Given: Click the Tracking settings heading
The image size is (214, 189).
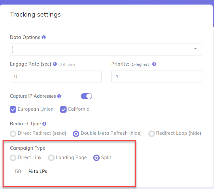Looking at the screenshot, I should (35, 15).
